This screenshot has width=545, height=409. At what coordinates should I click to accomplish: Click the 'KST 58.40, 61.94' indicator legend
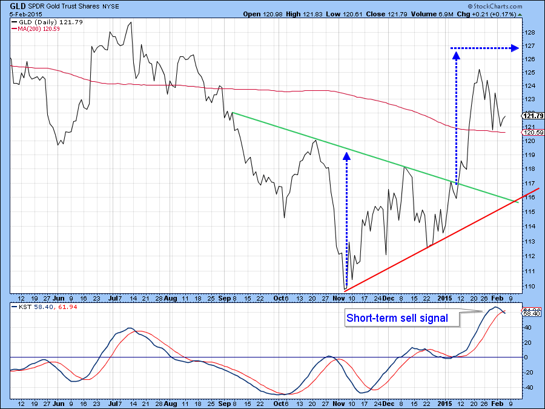click(48, 307)
